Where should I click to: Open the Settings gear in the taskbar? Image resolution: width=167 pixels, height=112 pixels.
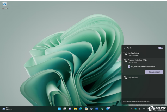point(91,109)
